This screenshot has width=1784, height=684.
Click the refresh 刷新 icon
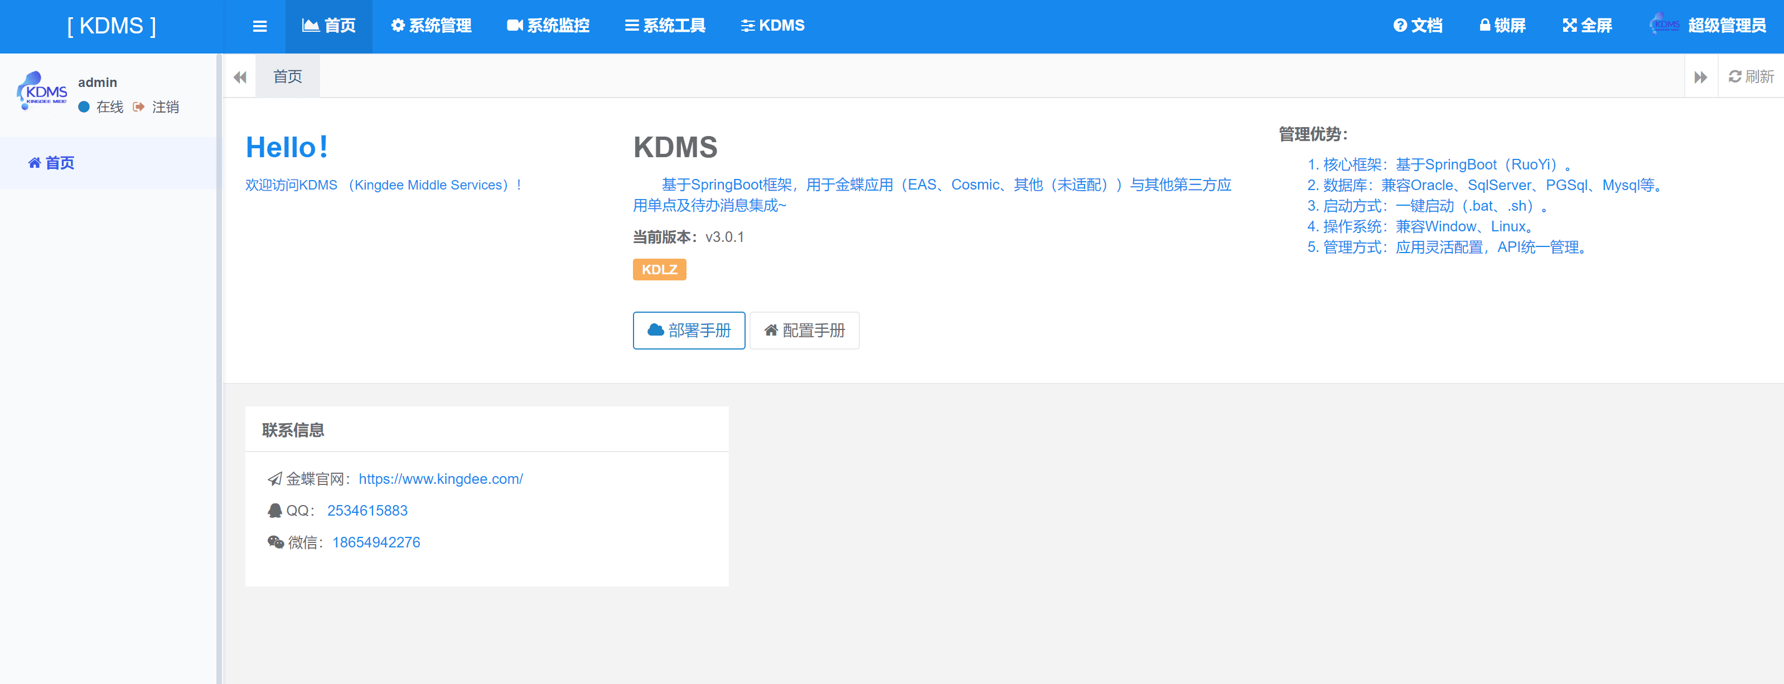click(x=1734, y=77)
